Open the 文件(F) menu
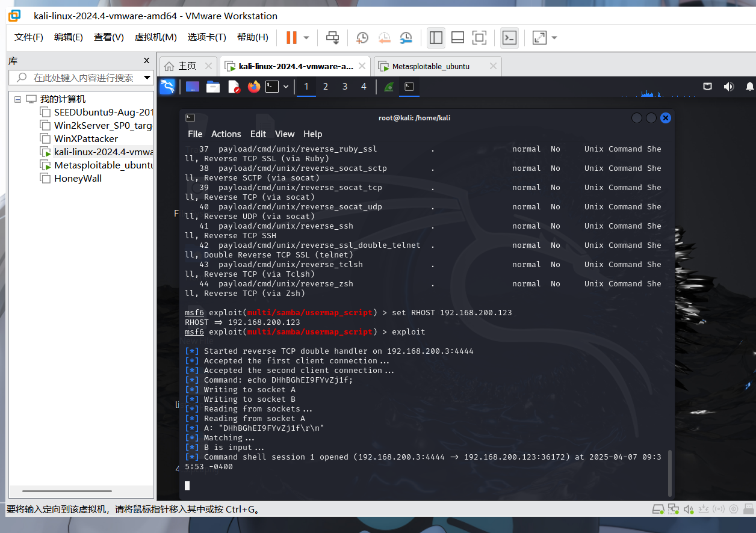756x533 pixels. point(29,37)
